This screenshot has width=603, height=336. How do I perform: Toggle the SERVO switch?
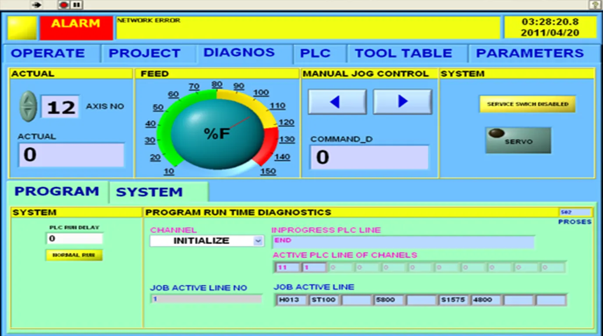[518, 140]
